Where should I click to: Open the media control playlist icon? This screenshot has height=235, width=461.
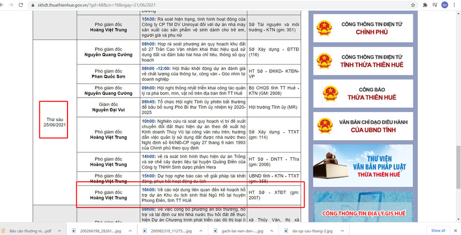pos(435,5)
